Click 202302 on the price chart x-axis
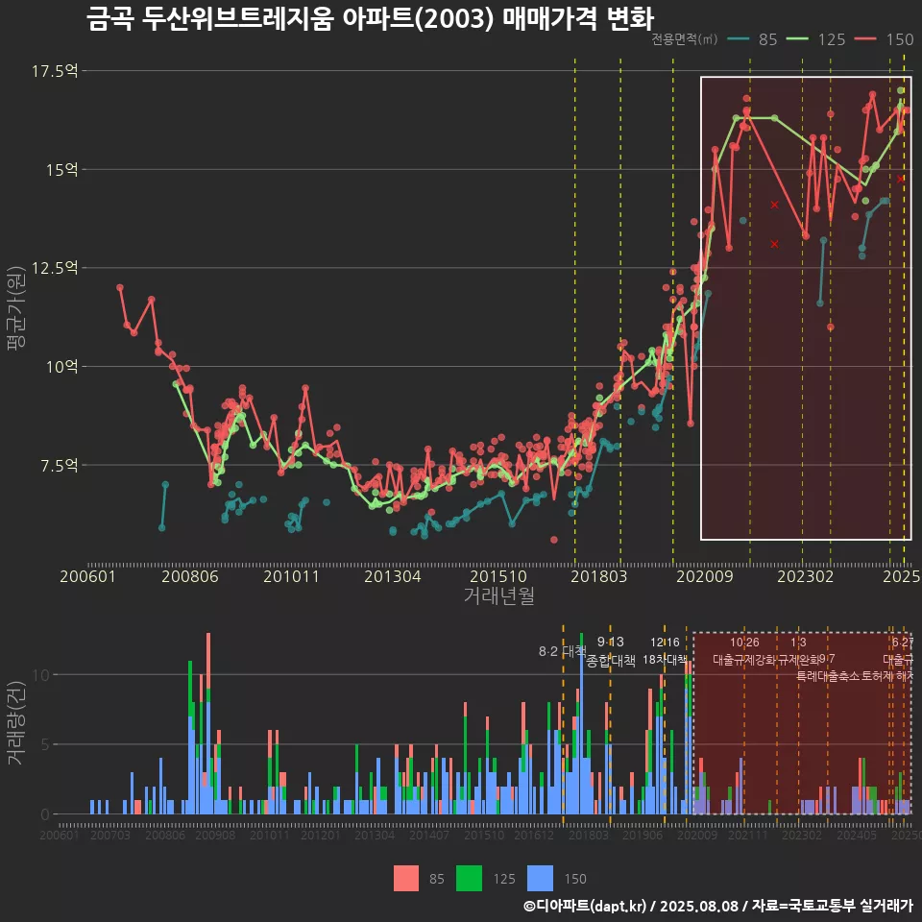 pos(806,576)
